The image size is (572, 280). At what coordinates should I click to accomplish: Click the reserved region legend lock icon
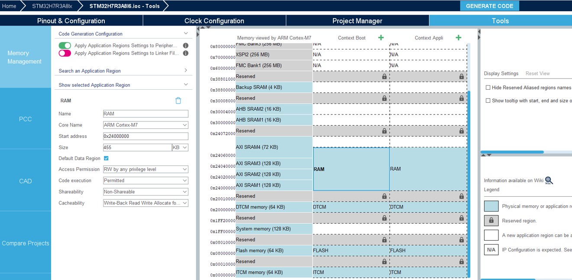[491, 221]
